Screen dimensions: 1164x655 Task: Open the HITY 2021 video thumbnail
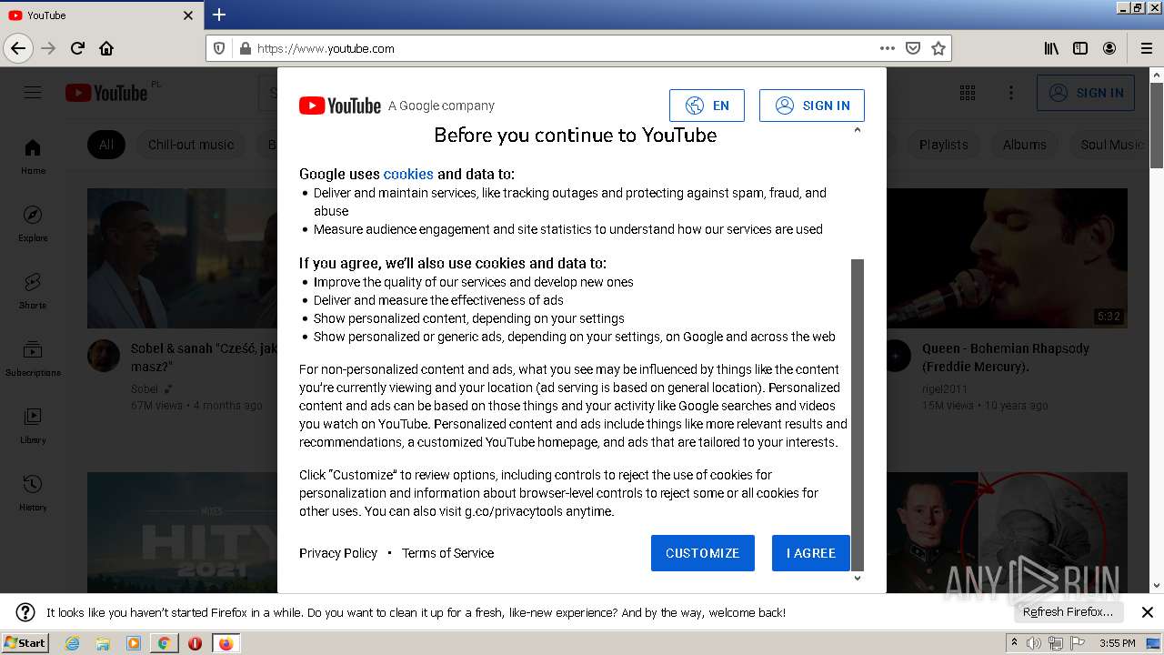[x=182, y=532]
